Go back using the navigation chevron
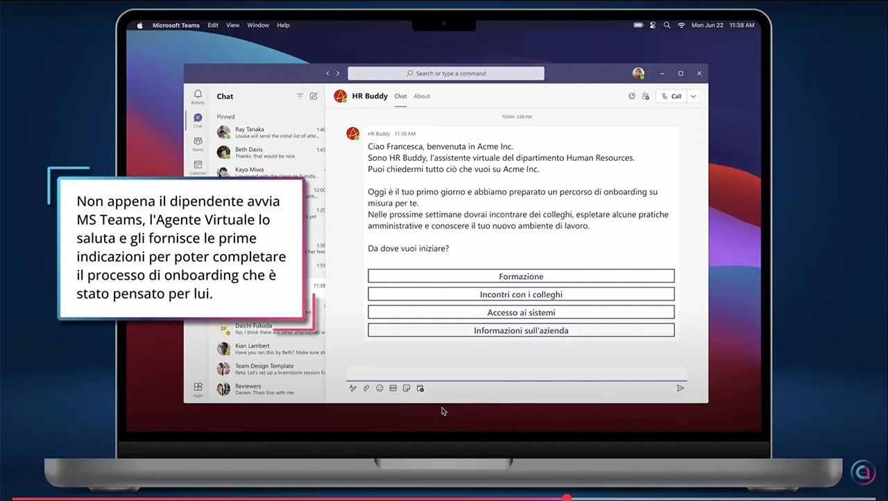 point(327,73)
